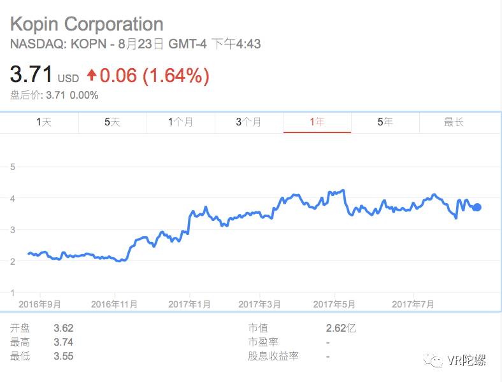Select the 5天 chart range tab
The width and height of the screenshot is (502, 382).
click(x=112, y=122)
